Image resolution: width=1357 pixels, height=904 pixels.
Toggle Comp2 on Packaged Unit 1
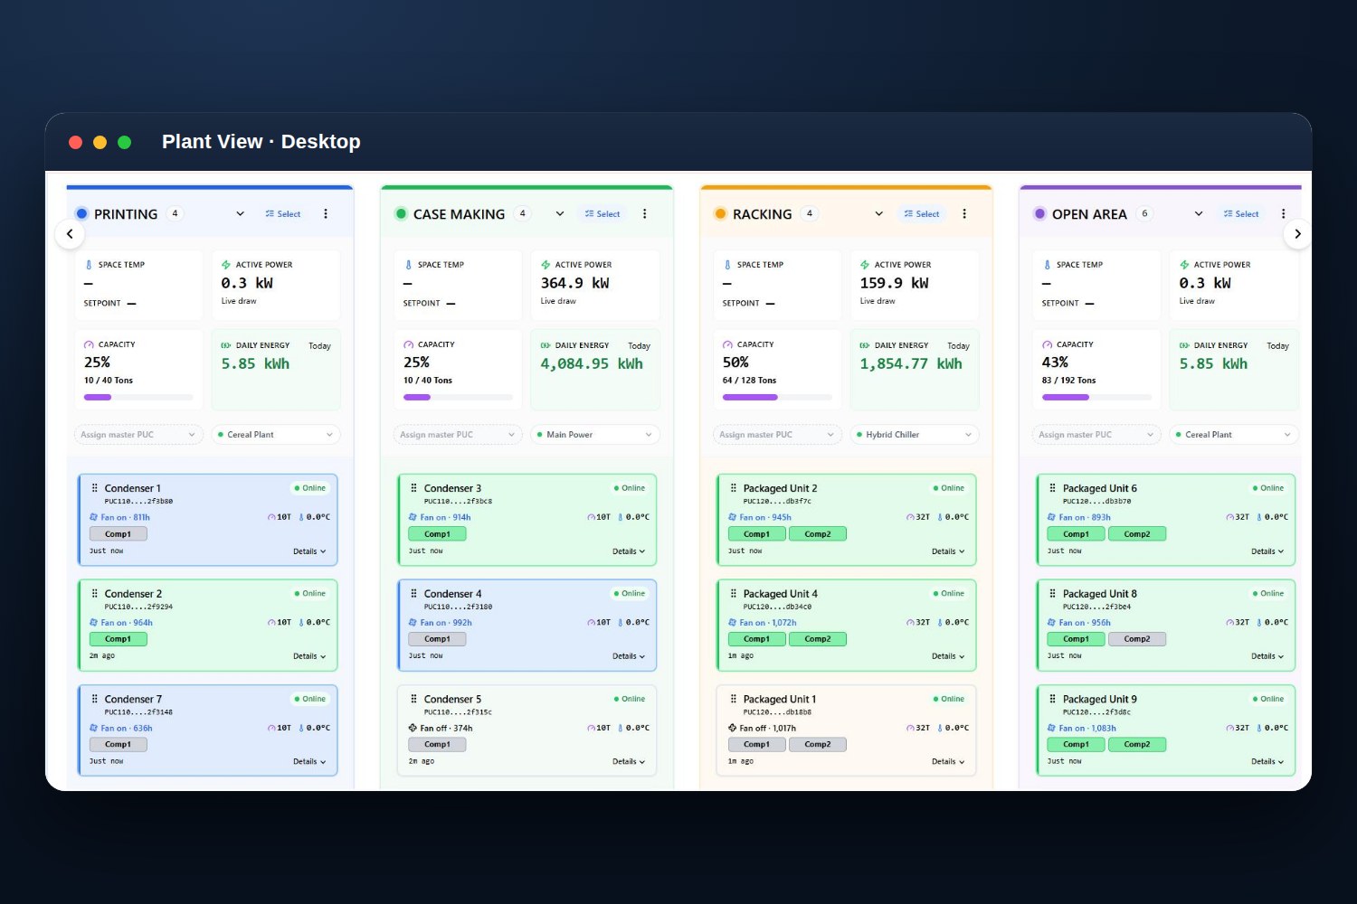818,745
